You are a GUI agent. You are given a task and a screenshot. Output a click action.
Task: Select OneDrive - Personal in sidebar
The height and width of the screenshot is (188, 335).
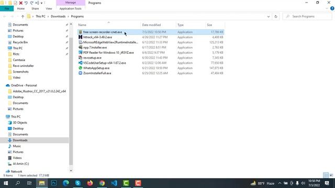coord(24,85)
